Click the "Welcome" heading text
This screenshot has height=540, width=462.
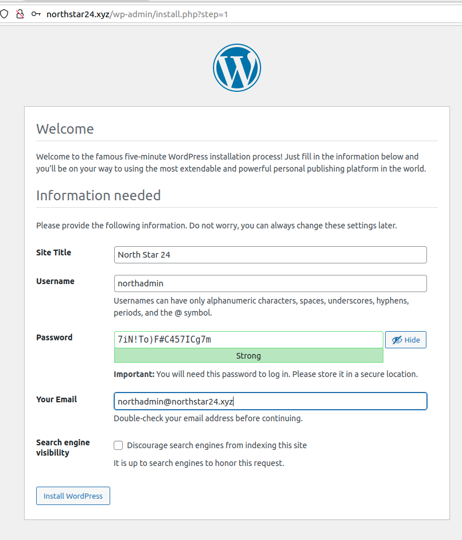[x=65, y=129]
